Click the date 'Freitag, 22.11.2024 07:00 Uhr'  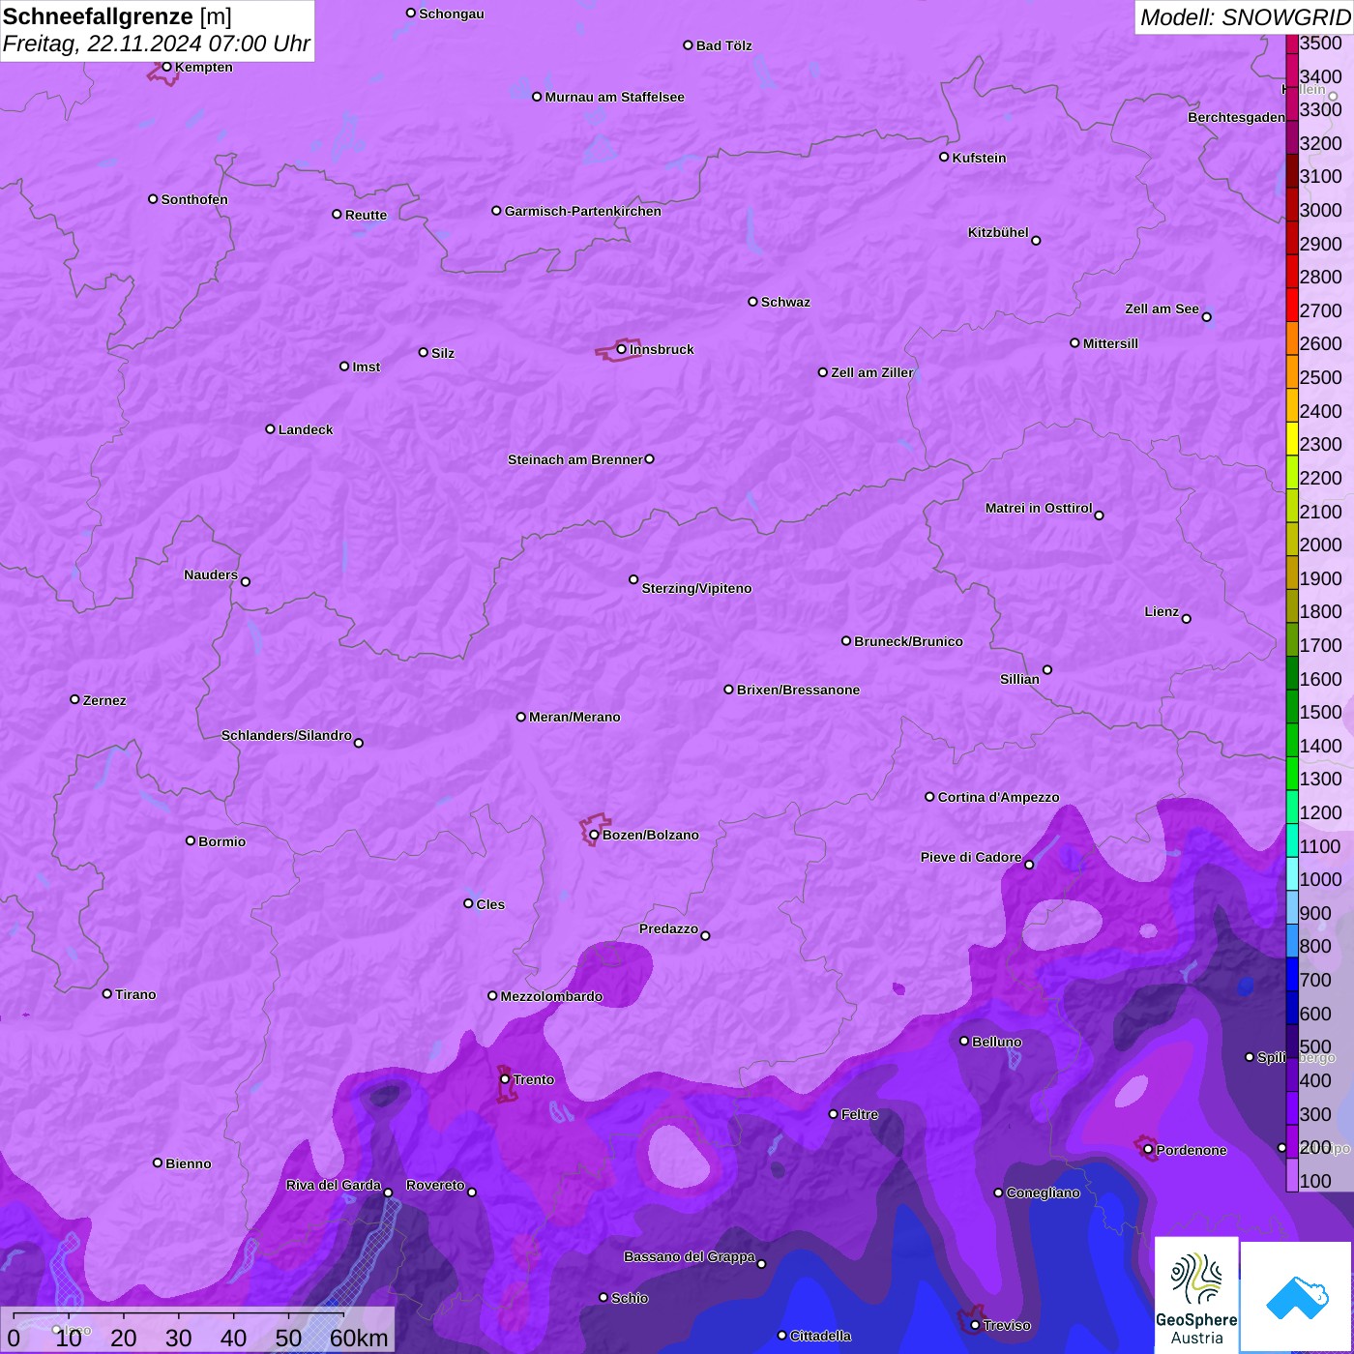click(156, 44)
